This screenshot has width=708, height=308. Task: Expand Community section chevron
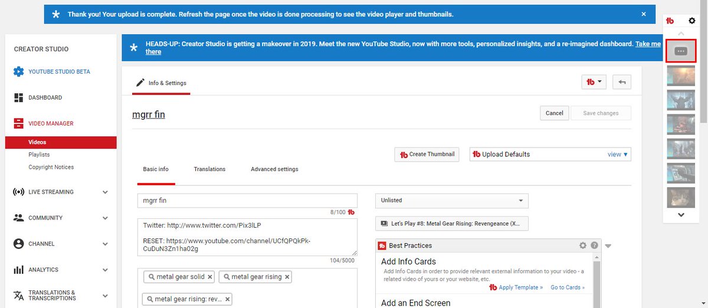(105, 218)
